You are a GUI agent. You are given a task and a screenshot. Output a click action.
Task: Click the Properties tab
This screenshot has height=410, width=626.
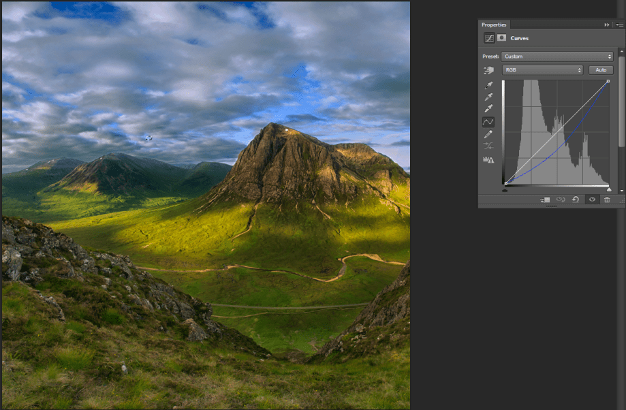pos(494,25)
